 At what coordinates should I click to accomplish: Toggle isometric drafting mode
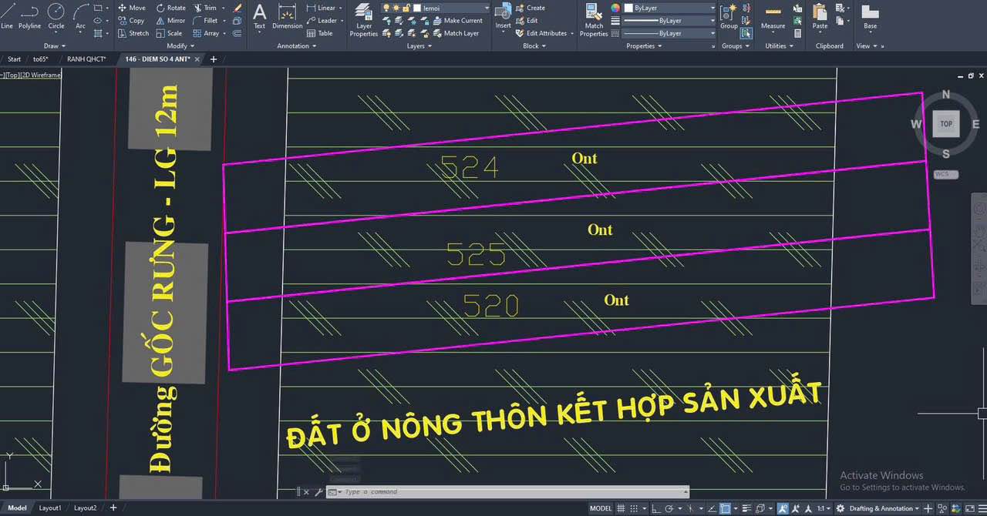711,508
